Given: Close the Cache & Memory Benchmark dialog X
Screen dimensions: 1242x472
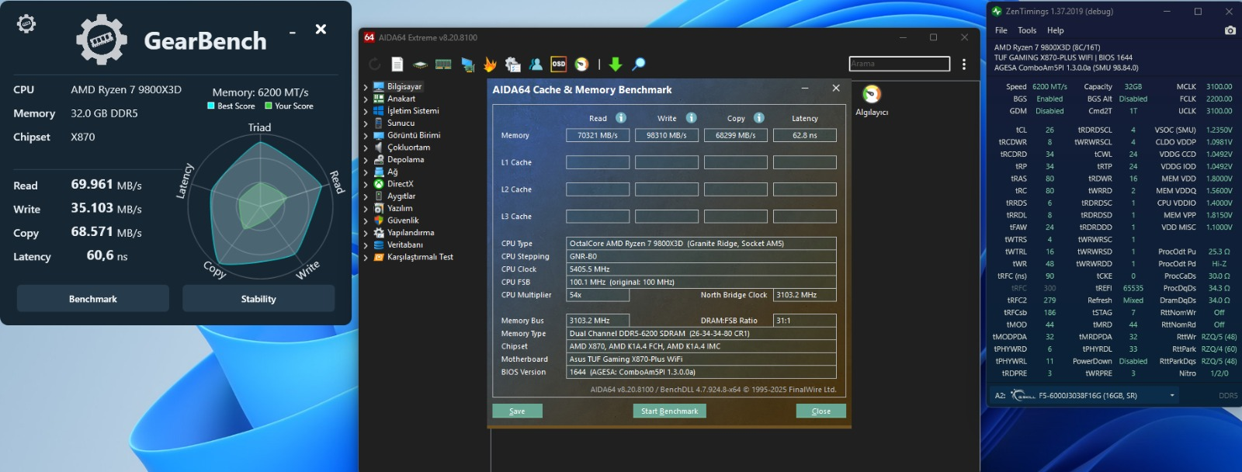Looking at the screenshot, I should (836, 88).
